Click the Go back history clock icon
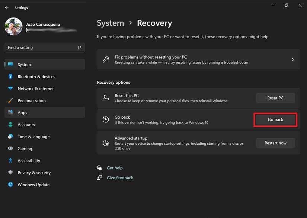The height and width of the screenshot is (218, 307). coord(106,119)
